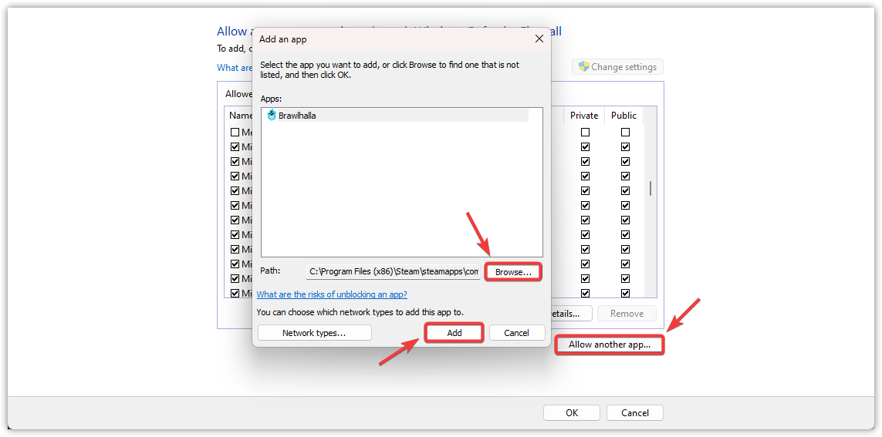Click Add to add the app
The image size is (882, 437).
pyautogui.click(x=455, y=332)
